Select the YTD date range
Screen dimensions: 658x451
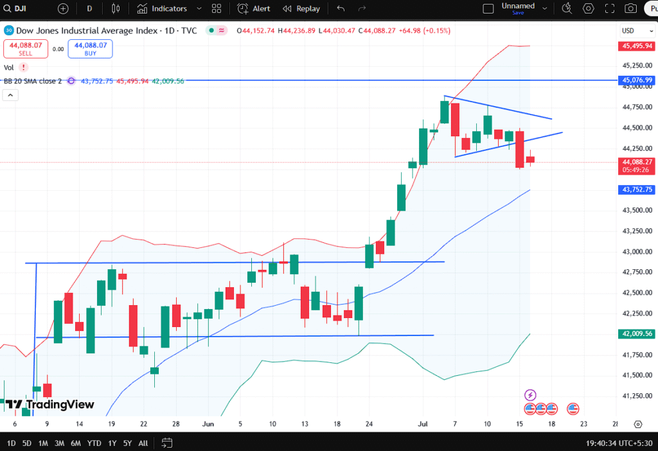(x=94, y=443)
